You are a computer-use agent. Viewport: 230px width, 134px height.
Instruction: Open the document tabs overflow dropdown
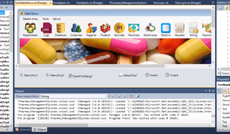pos(213,3)
